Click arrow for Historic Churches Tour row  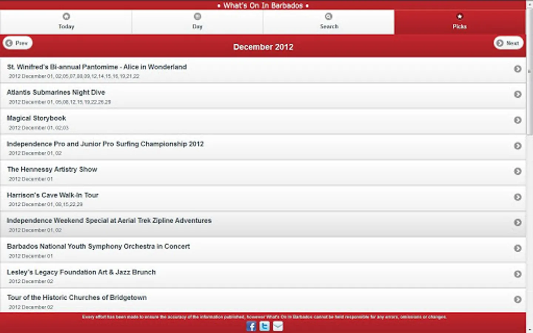tap(517, 299)
